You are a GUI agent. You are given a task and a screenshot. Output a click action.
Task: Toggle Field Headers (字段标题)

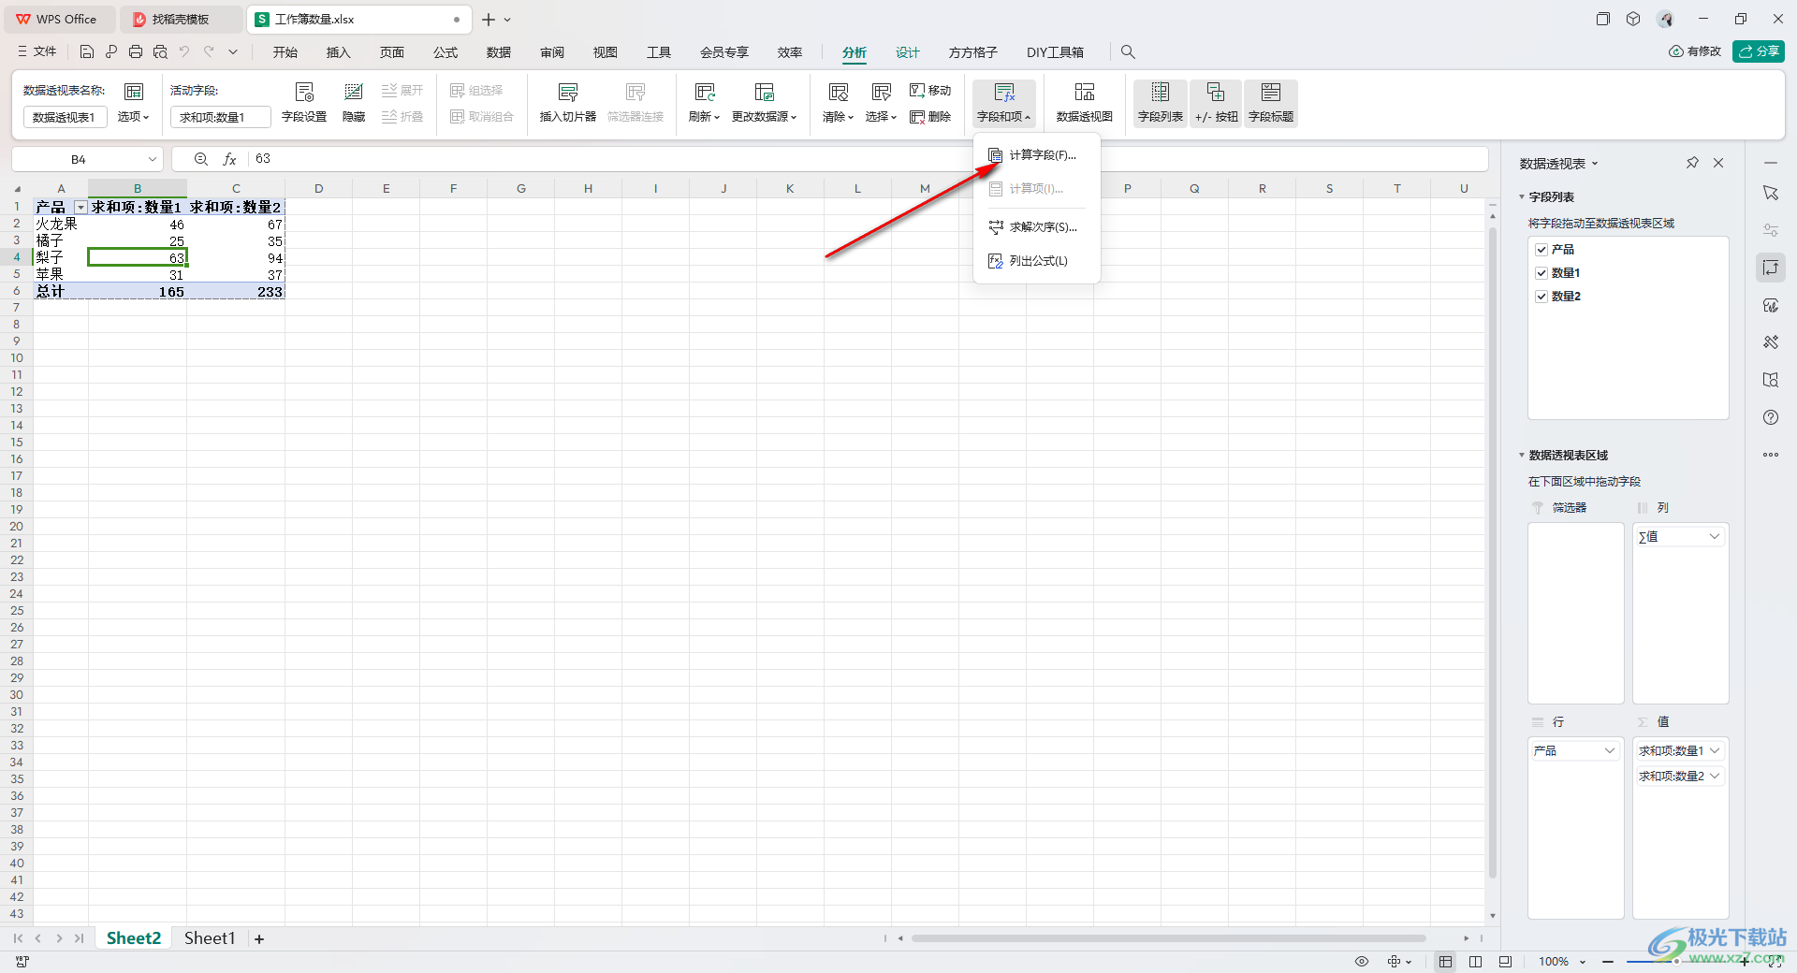[x=1270, y=103]
